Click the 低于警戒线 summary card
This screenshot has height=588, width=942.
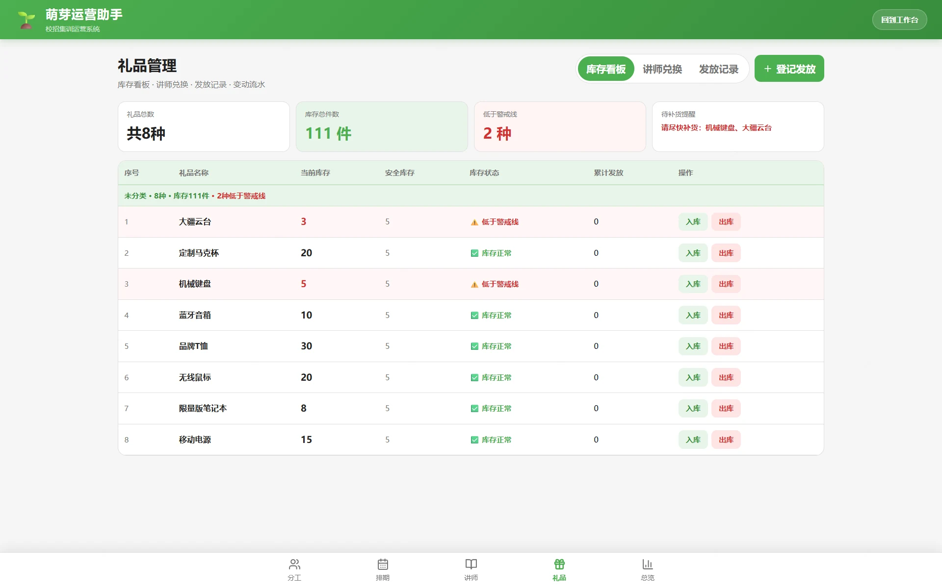click(560, 126)
